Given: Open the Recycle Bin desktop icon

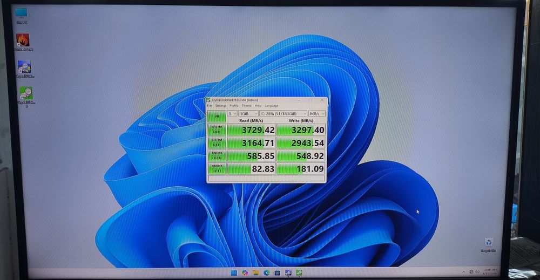Looking at the screenshot, I should click(x=488, y=245).
